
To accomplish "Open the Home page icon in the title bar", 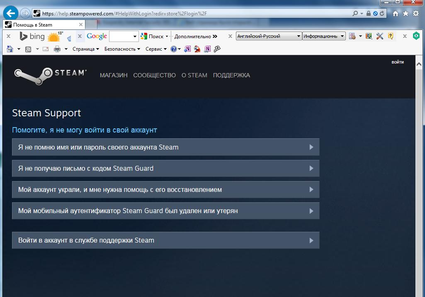I will tap(396, 13).
